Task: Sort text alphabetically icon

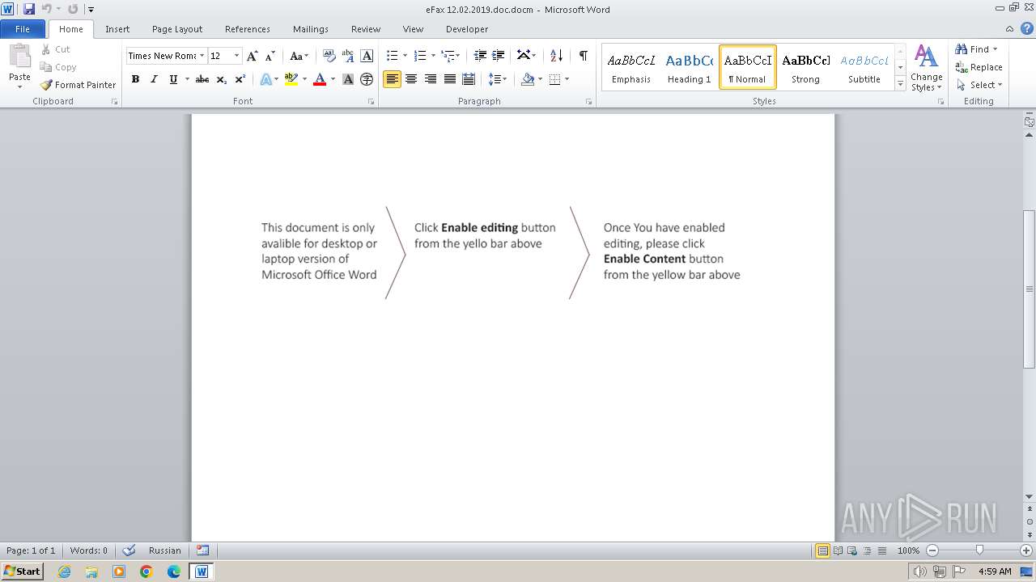Action: [556, 56]
